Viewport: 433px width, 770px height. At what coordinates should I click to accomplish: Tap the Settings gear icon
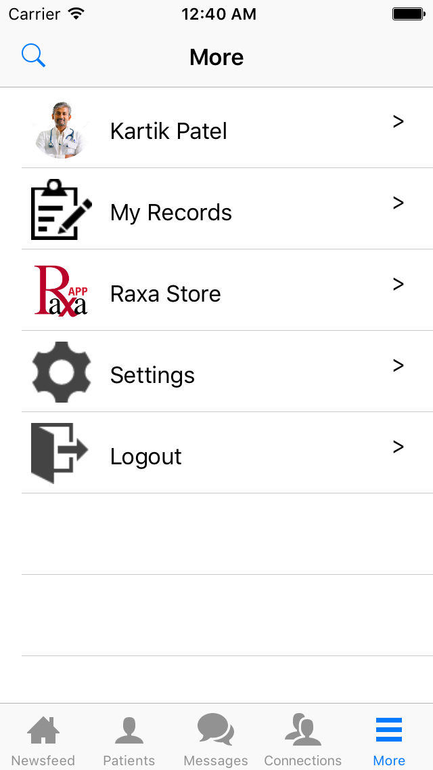[61, 372]
